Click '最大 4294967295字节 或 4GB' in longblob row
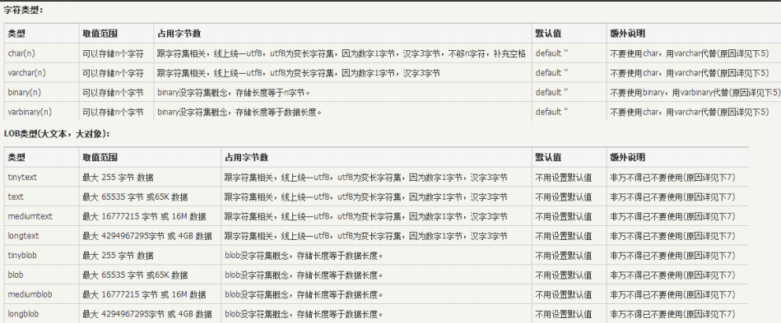 click(147, 314)
